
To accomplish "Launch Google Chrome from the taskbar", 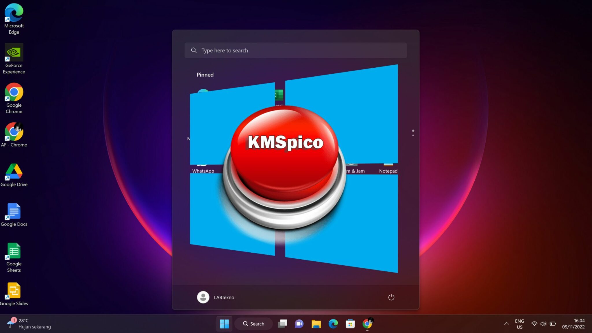I will point(367,324).
